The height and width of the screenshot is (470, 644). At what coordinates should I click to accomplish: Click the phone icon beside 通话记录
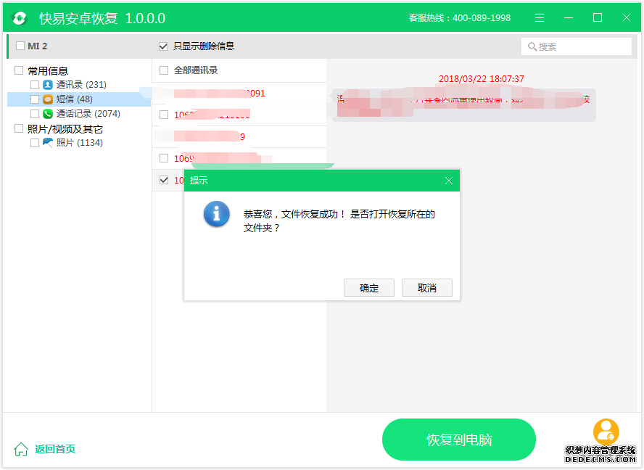point(48,113)
